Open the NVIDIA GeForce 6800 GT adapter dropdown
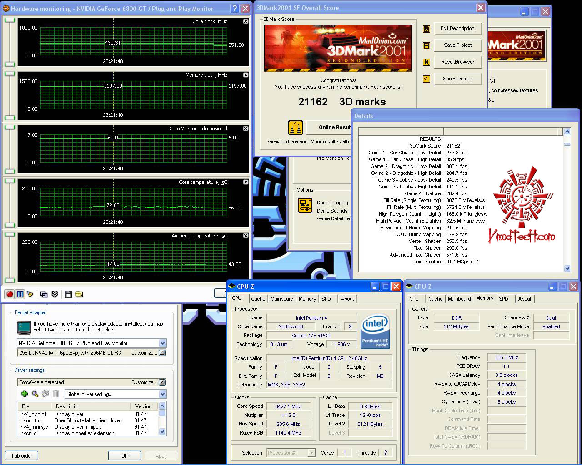 pos(162,343)
